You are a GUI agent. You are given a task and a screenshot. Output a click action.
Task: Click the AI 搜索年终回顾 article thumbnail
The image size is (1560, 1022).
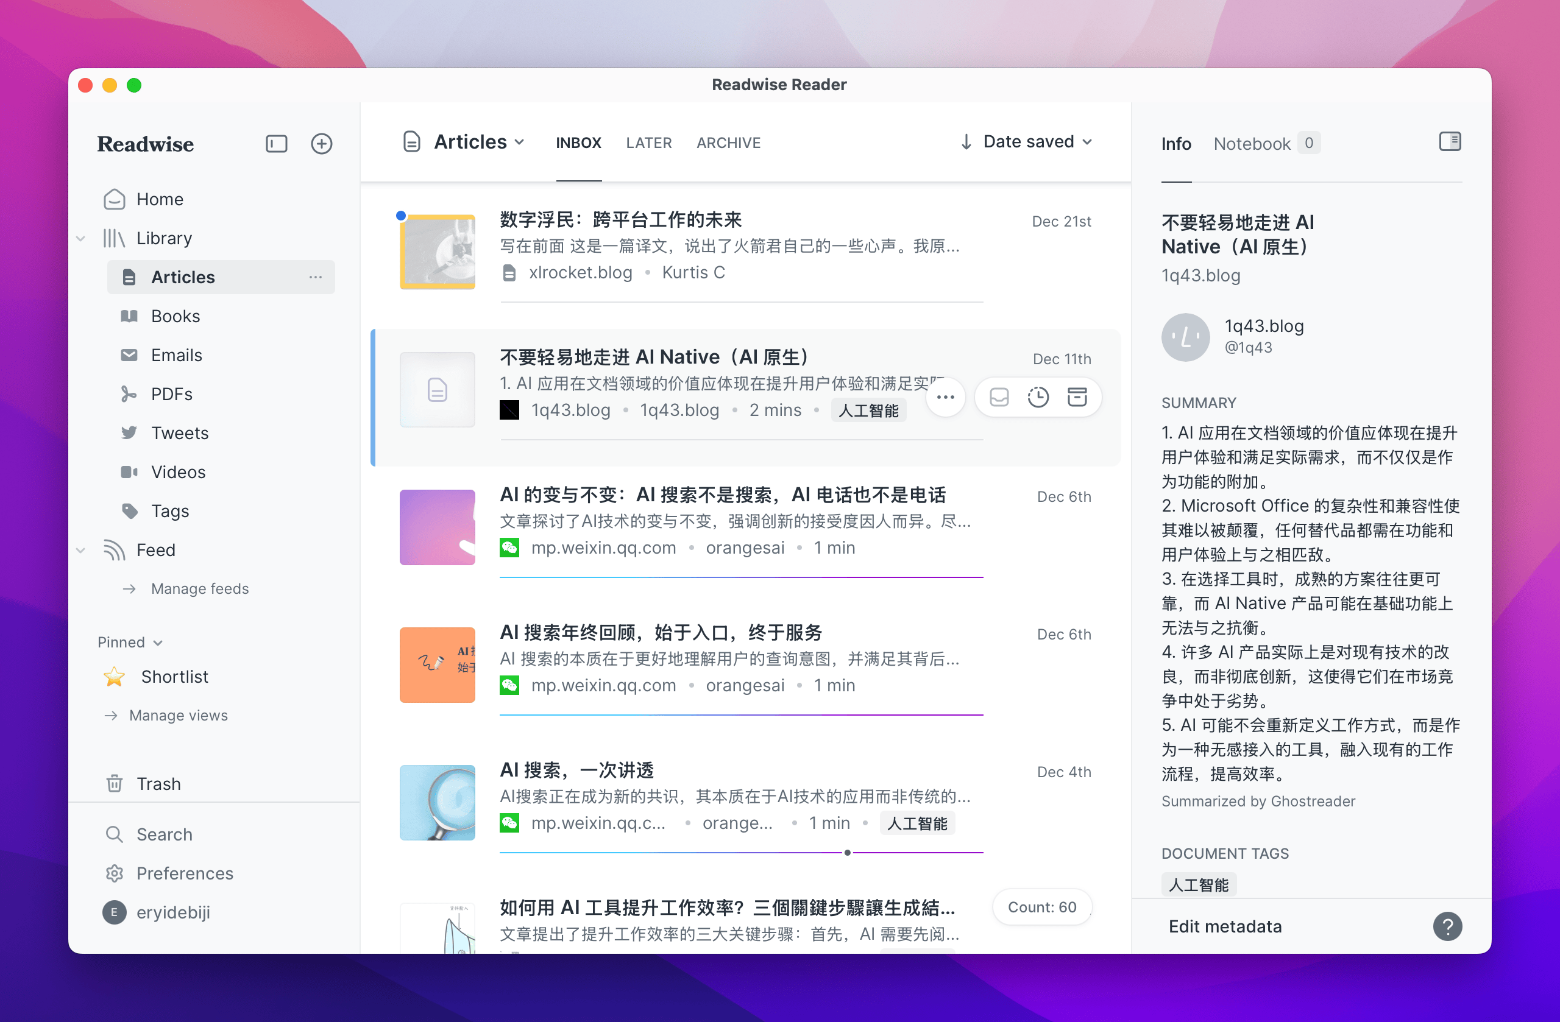click(437, 665)
